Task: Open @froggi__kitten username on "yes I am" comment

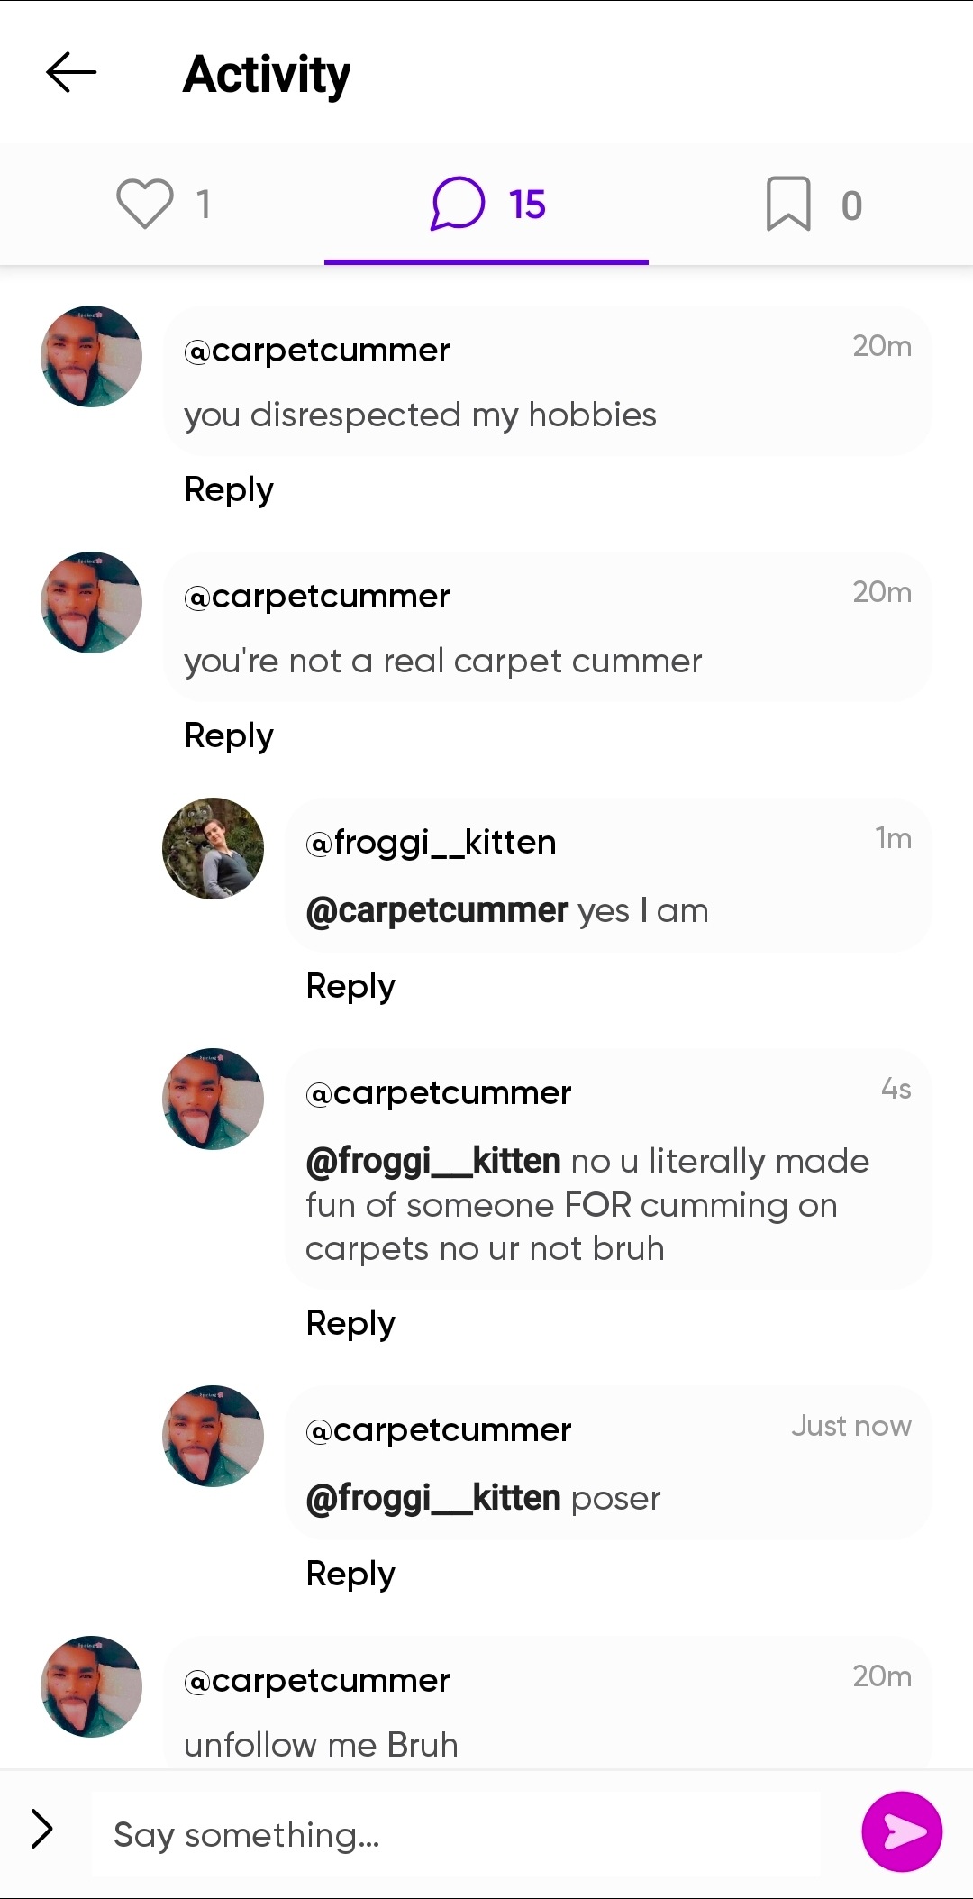Action: (x=432, y=843)
